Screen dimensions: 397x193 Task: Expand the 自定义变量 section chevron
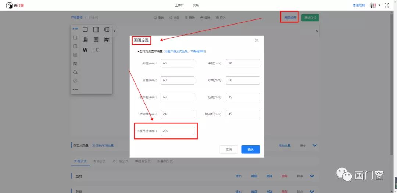click(315, 145)
